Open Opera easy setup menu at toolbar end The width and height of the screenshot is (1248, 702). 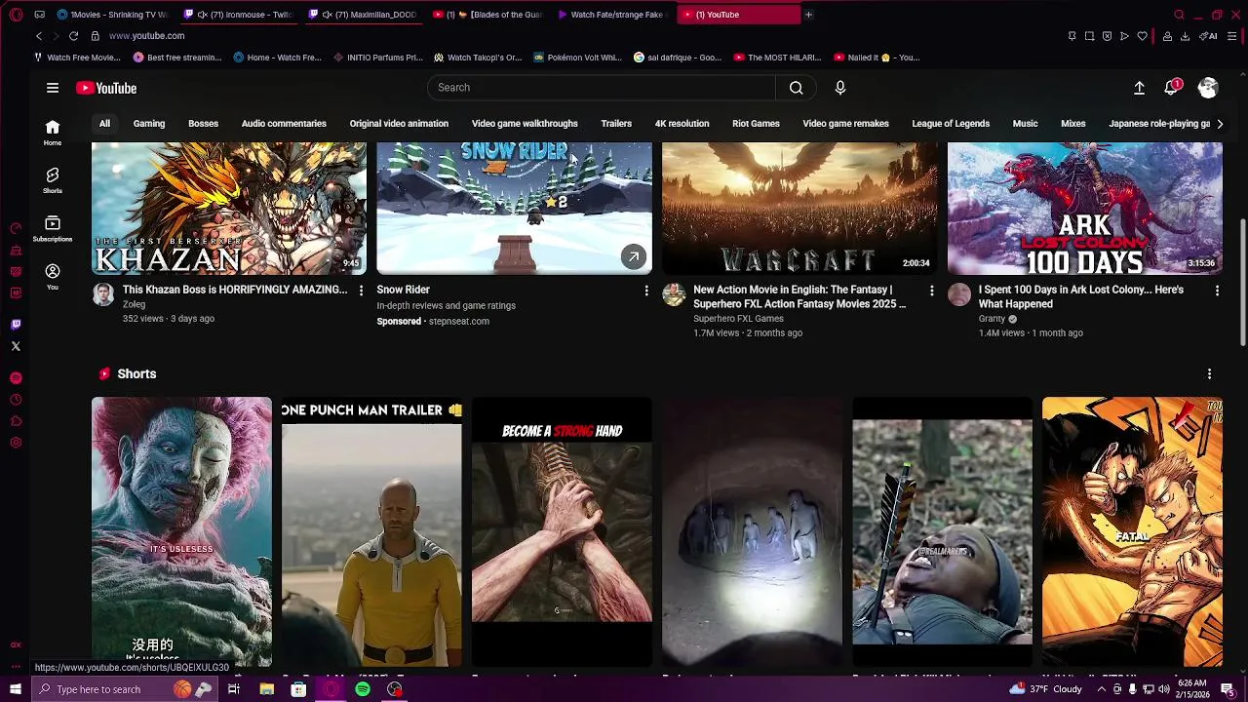pos(1232,36)
